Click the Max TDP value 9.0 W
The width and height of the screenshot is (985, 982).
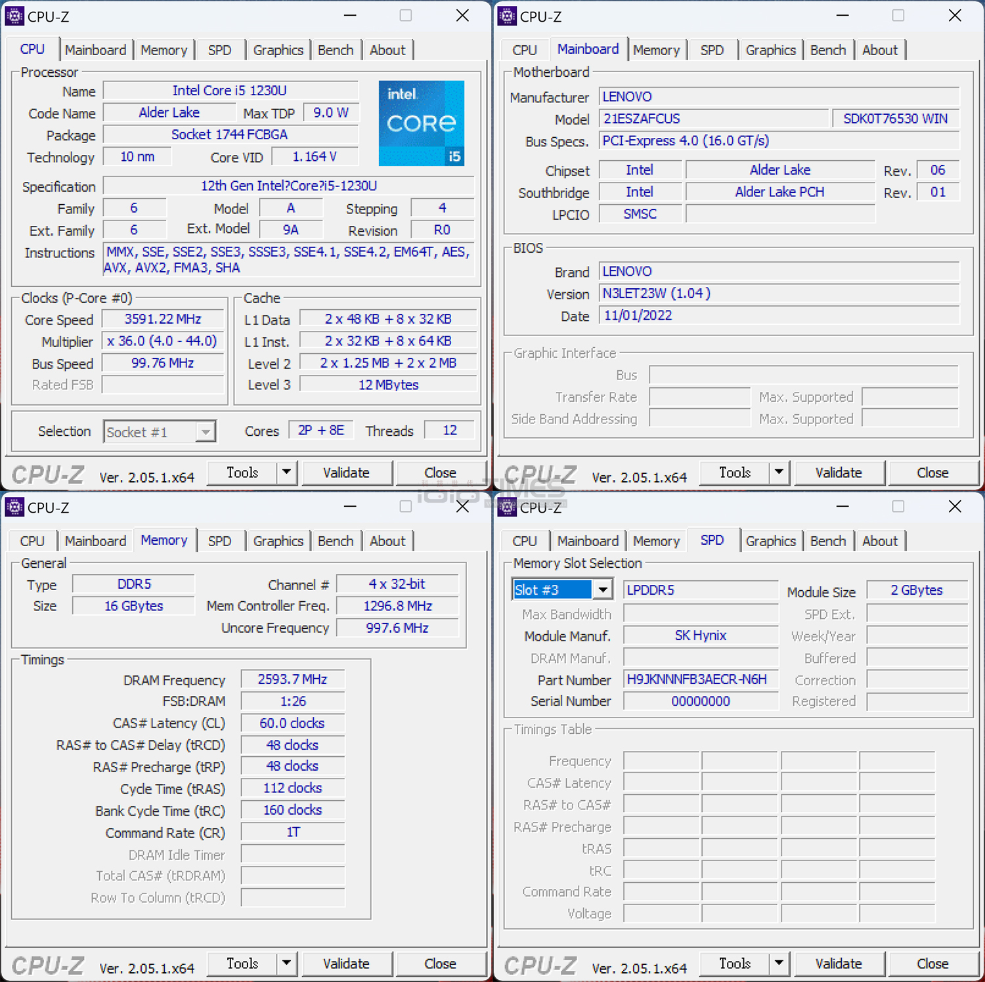pyautogui.click(x=331, y=113)
